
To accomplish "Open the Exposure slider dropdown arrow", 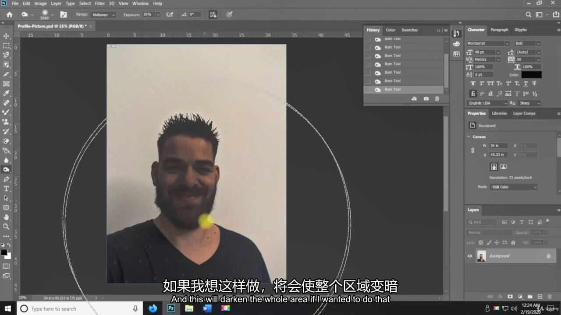I will (x=158, y=14).
